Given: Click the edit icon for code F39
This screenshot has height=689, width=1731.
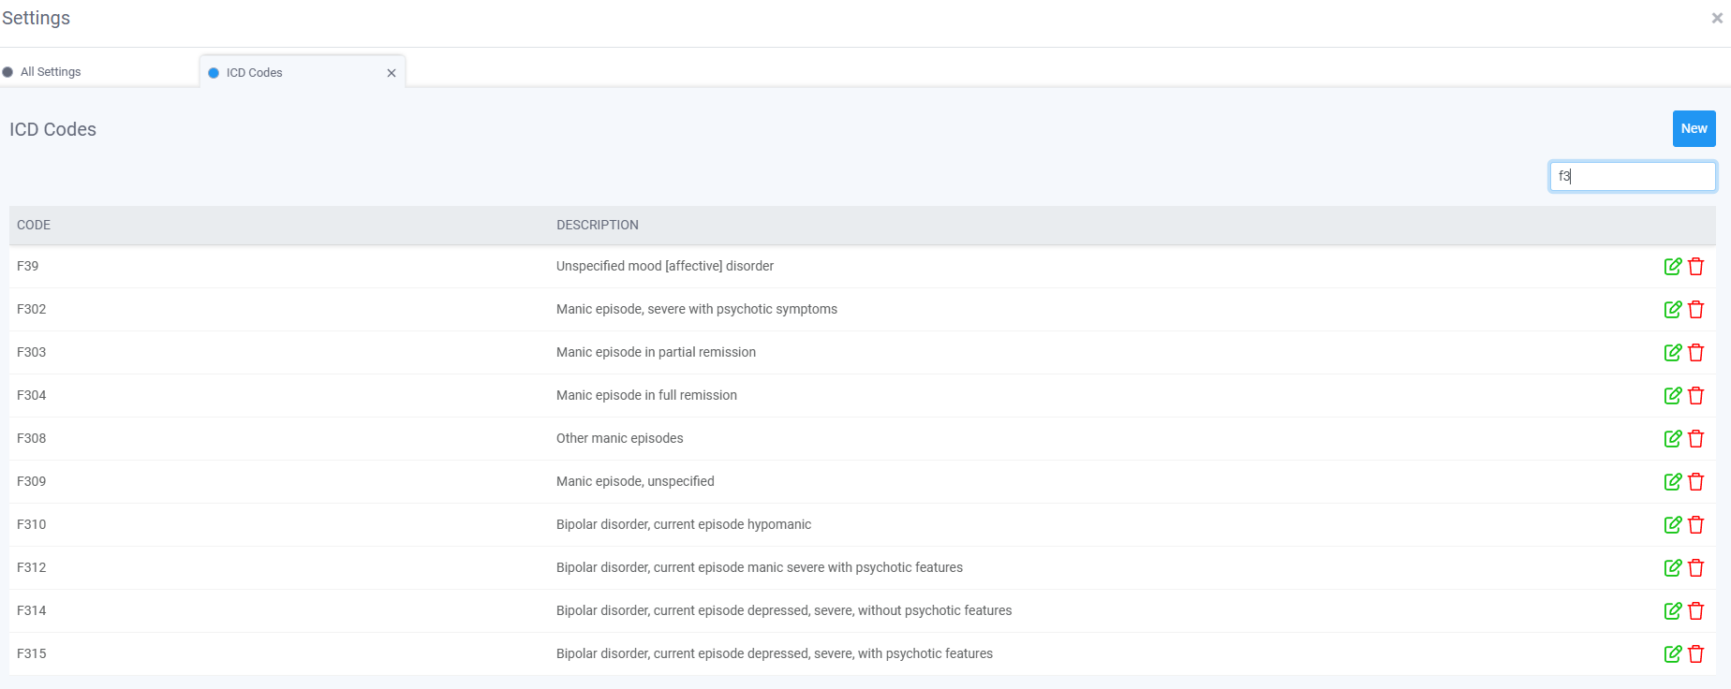Looking at the screenshot, I should coord(1672,267).
